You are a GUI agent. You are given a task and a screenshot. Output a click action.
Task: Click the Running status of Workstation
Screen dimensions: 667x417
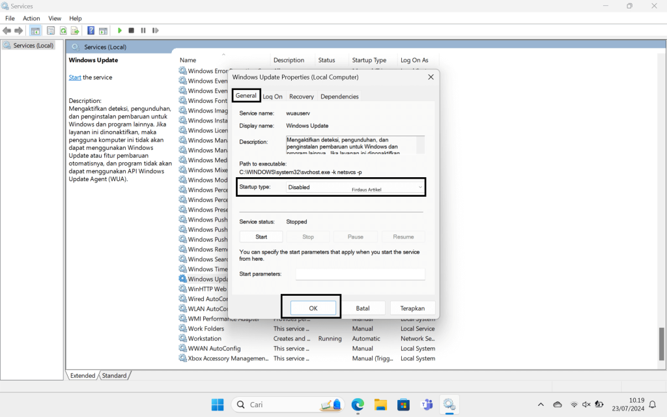point(330,338)
